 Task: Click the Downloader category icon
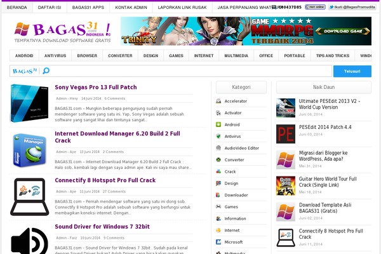click(x=218, y=195)
